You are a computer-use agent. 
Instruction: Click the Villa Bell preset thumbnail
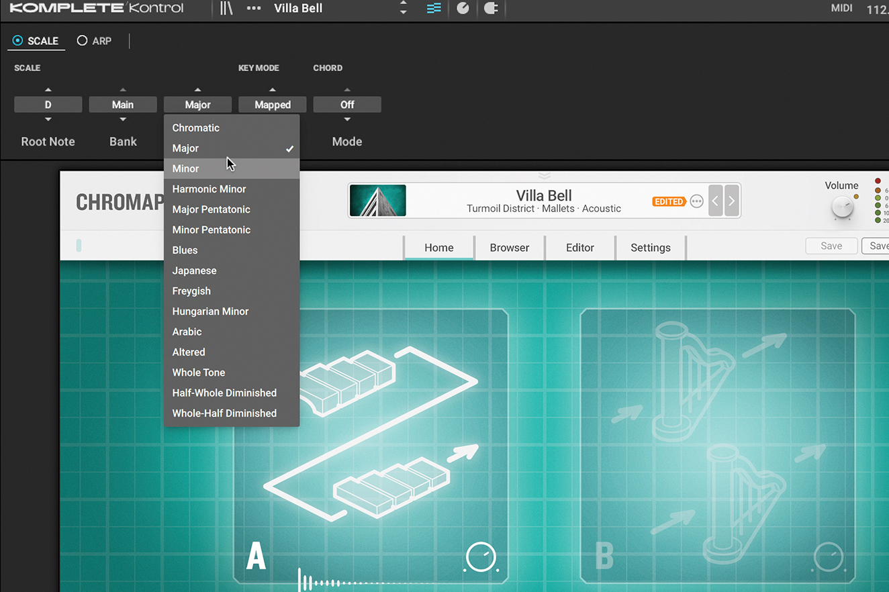click(x=378, y=201)
